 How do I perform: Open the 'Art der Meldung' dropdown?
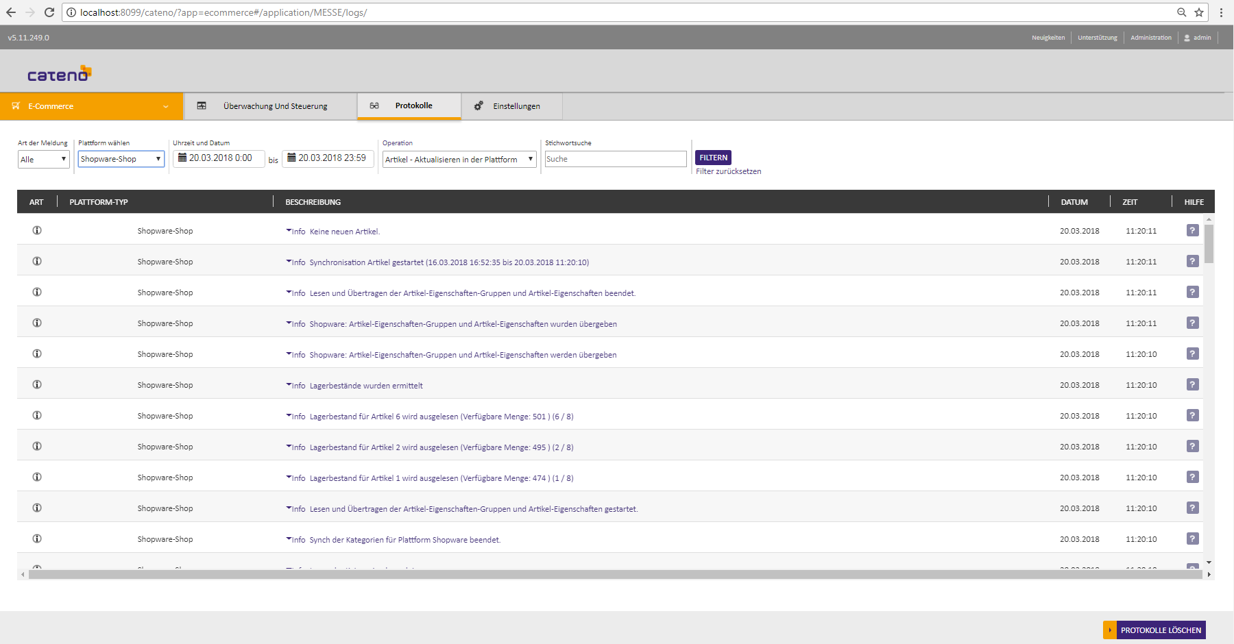pos(43,160)
